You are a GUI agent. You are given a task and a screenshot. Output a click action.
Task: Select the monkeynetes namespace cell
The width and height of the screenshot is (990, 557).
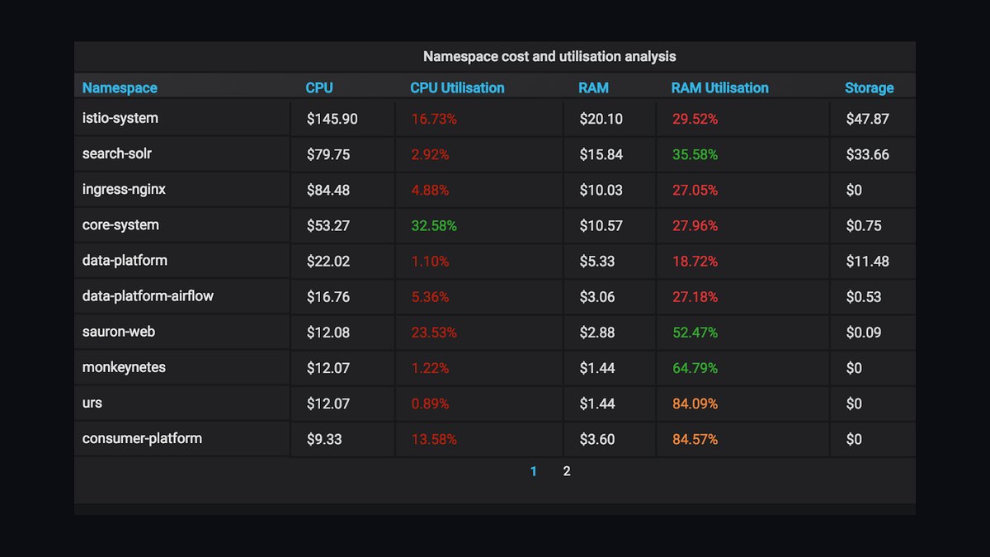[182, 368]
